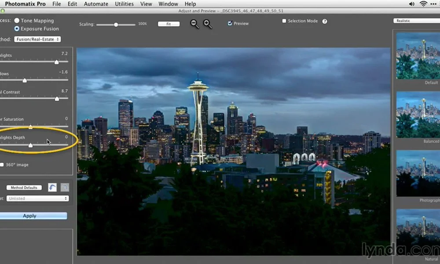Click the redo arrow icon

coord(65,187)
